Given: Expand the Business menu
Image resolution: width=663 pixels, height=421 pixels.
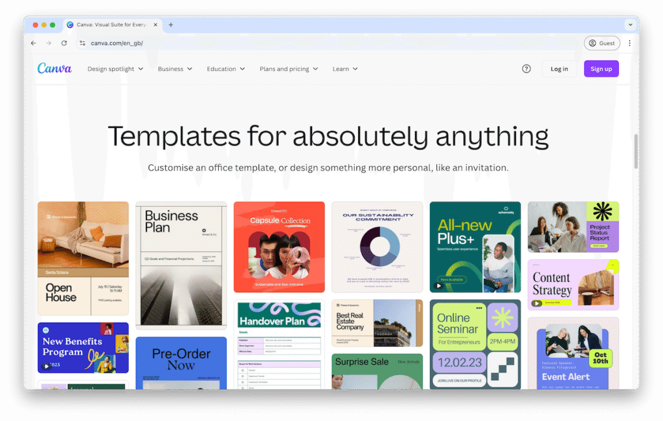Looking at the screenshot, I should click(x=175, y=69).
